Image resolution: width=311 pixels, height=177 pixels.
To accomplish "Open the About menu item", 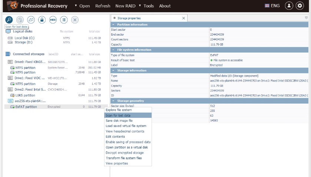I will click(165, 6).
